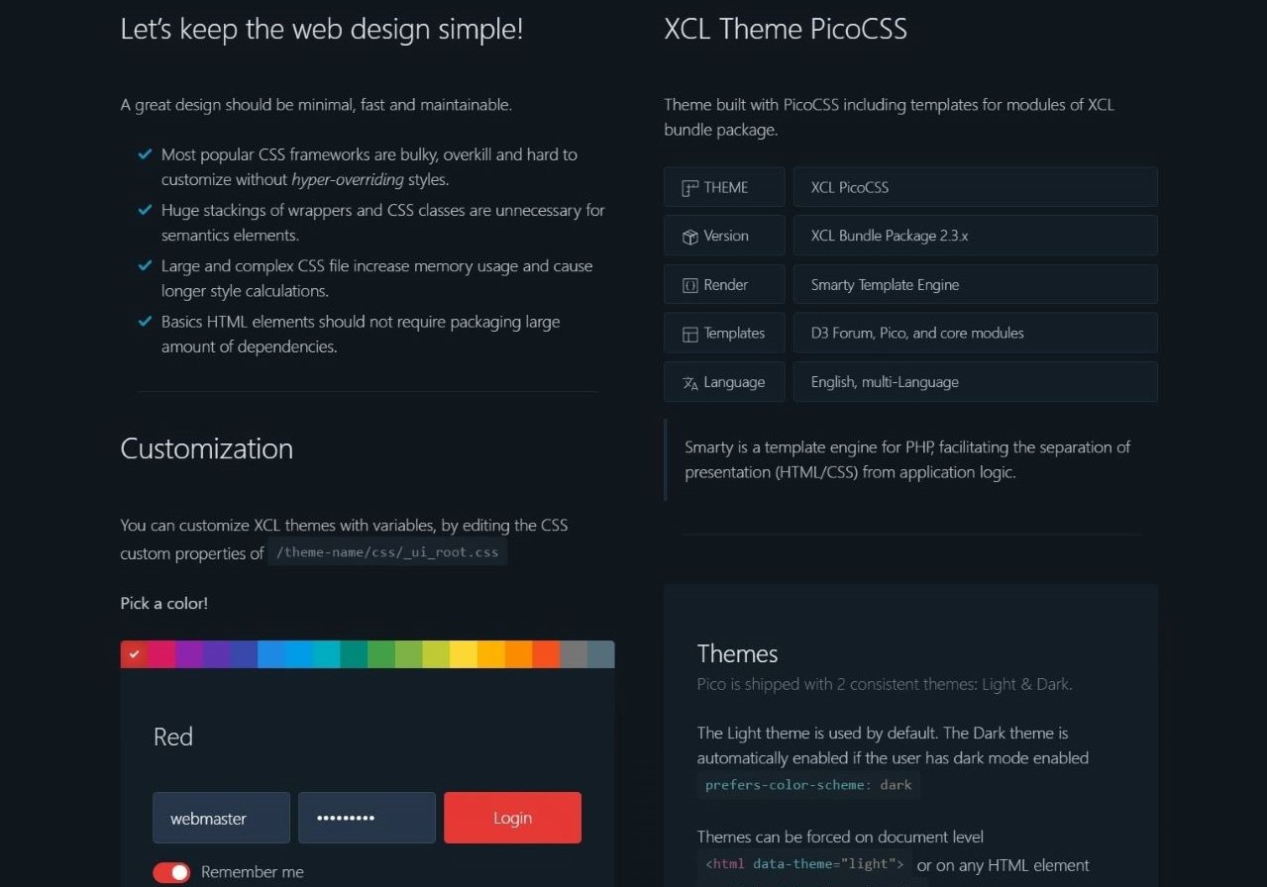Choose the yellow color swatch
Screen dimensions: 1267x887
[464, 654]
